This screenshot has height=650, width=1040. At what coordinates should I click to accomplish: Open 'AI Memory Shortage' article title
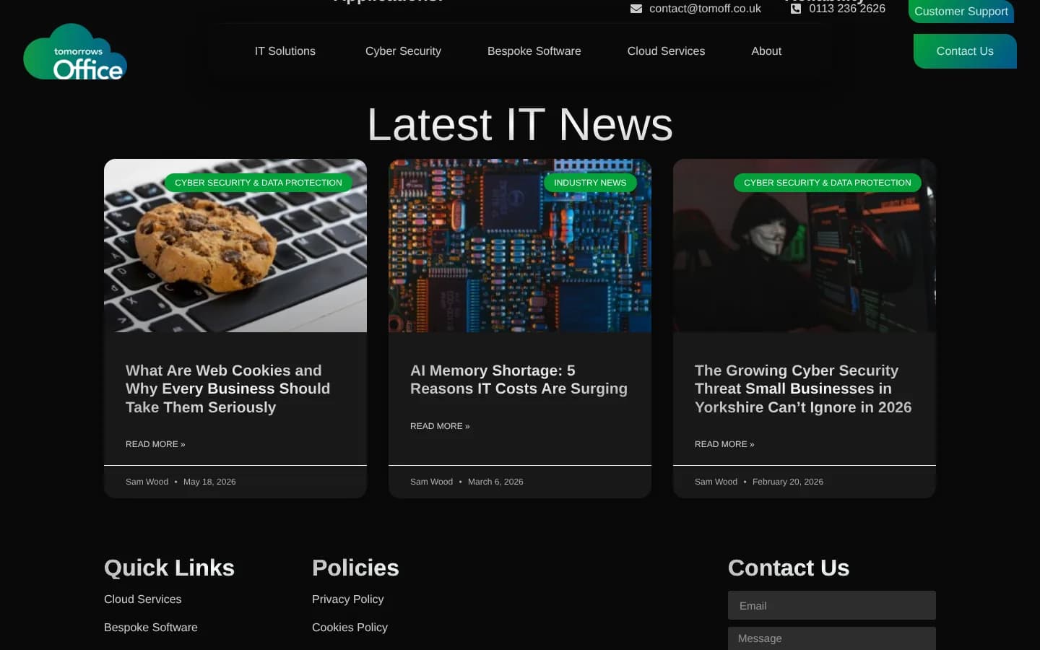(519, 380)
